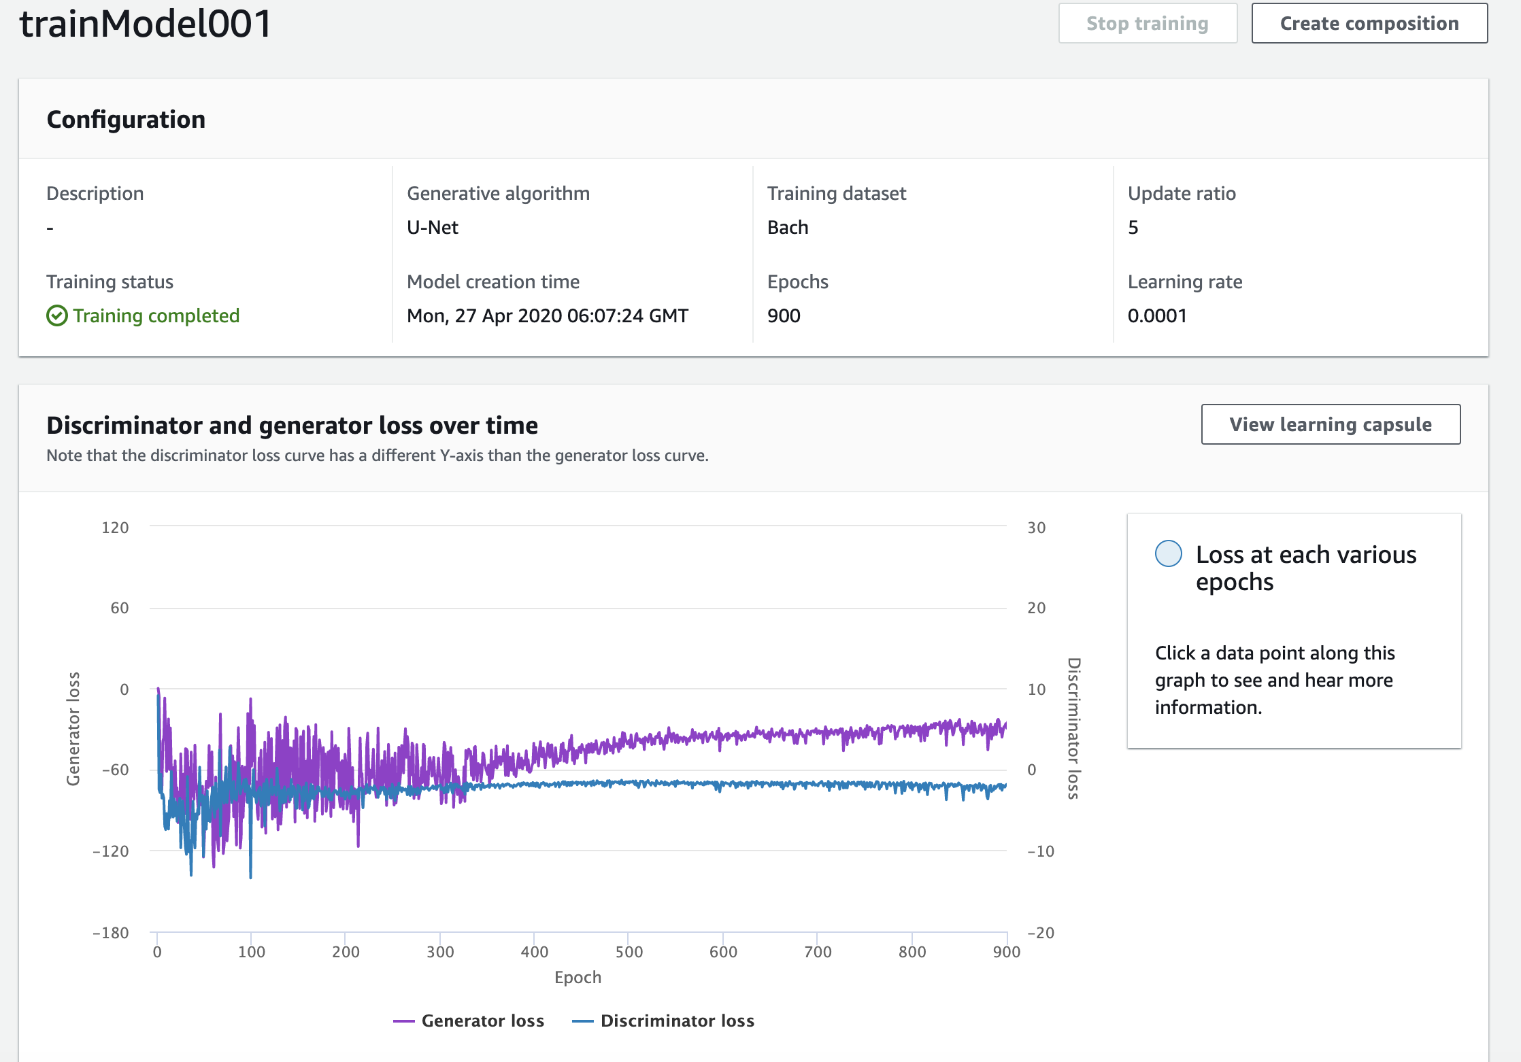Click generator loss curve at its last data point

(1005, 725)
